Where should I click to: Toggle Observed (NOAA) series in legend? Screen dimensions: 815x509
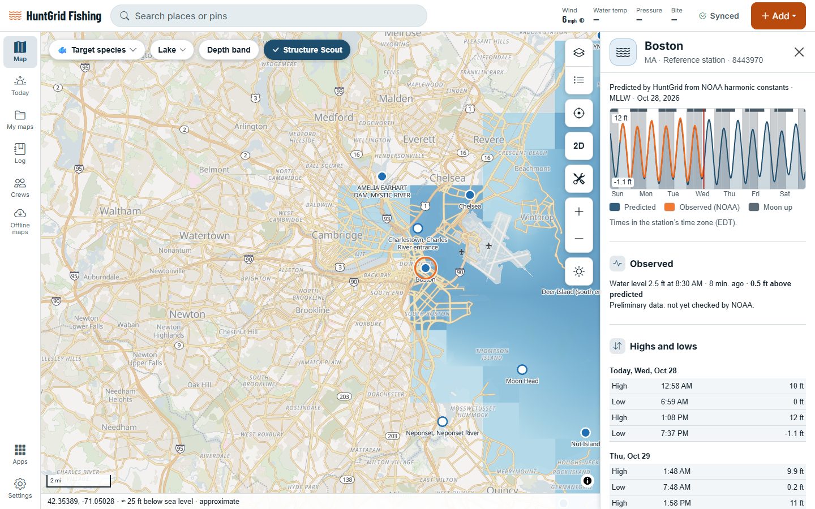[x=702, y=208]
